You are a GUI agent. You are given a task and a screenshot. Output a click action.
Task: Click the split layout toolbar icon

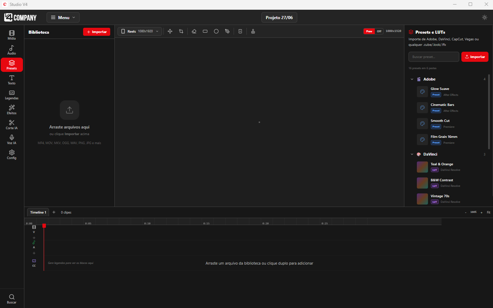[x=240, y=31]
